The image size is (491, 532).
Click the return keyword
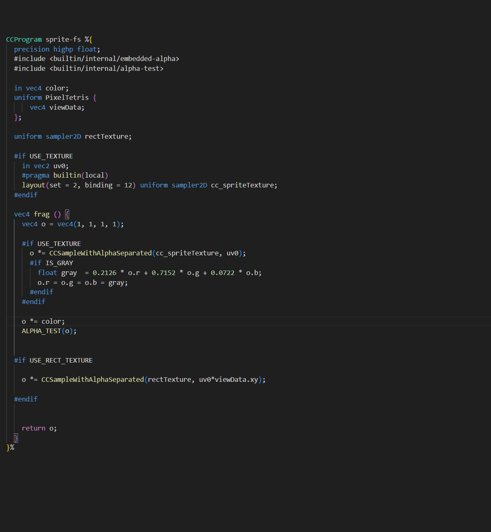[x=34, y=428]
